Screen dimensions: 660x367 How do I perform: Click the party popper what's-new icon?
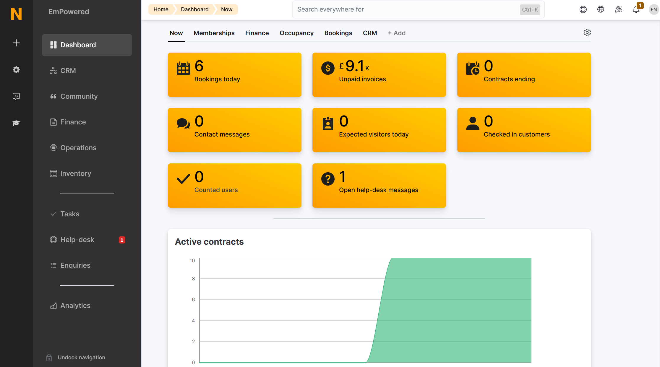618,9
